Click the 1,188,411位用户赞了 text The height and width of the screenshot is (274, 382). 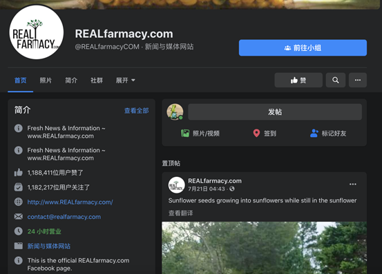pos(55,173)
